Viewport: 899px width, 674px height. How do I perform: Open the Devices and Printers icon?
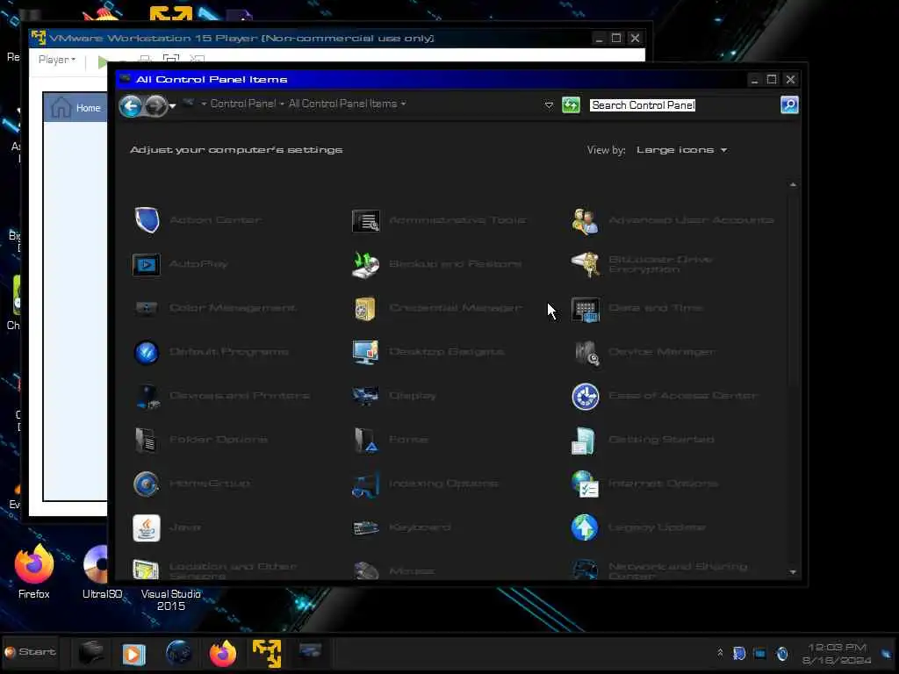147,397
